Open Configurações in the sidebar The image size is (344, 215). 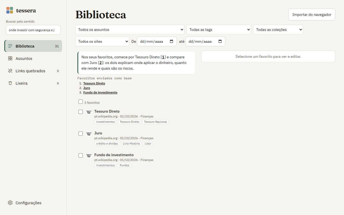click(33, 203)
